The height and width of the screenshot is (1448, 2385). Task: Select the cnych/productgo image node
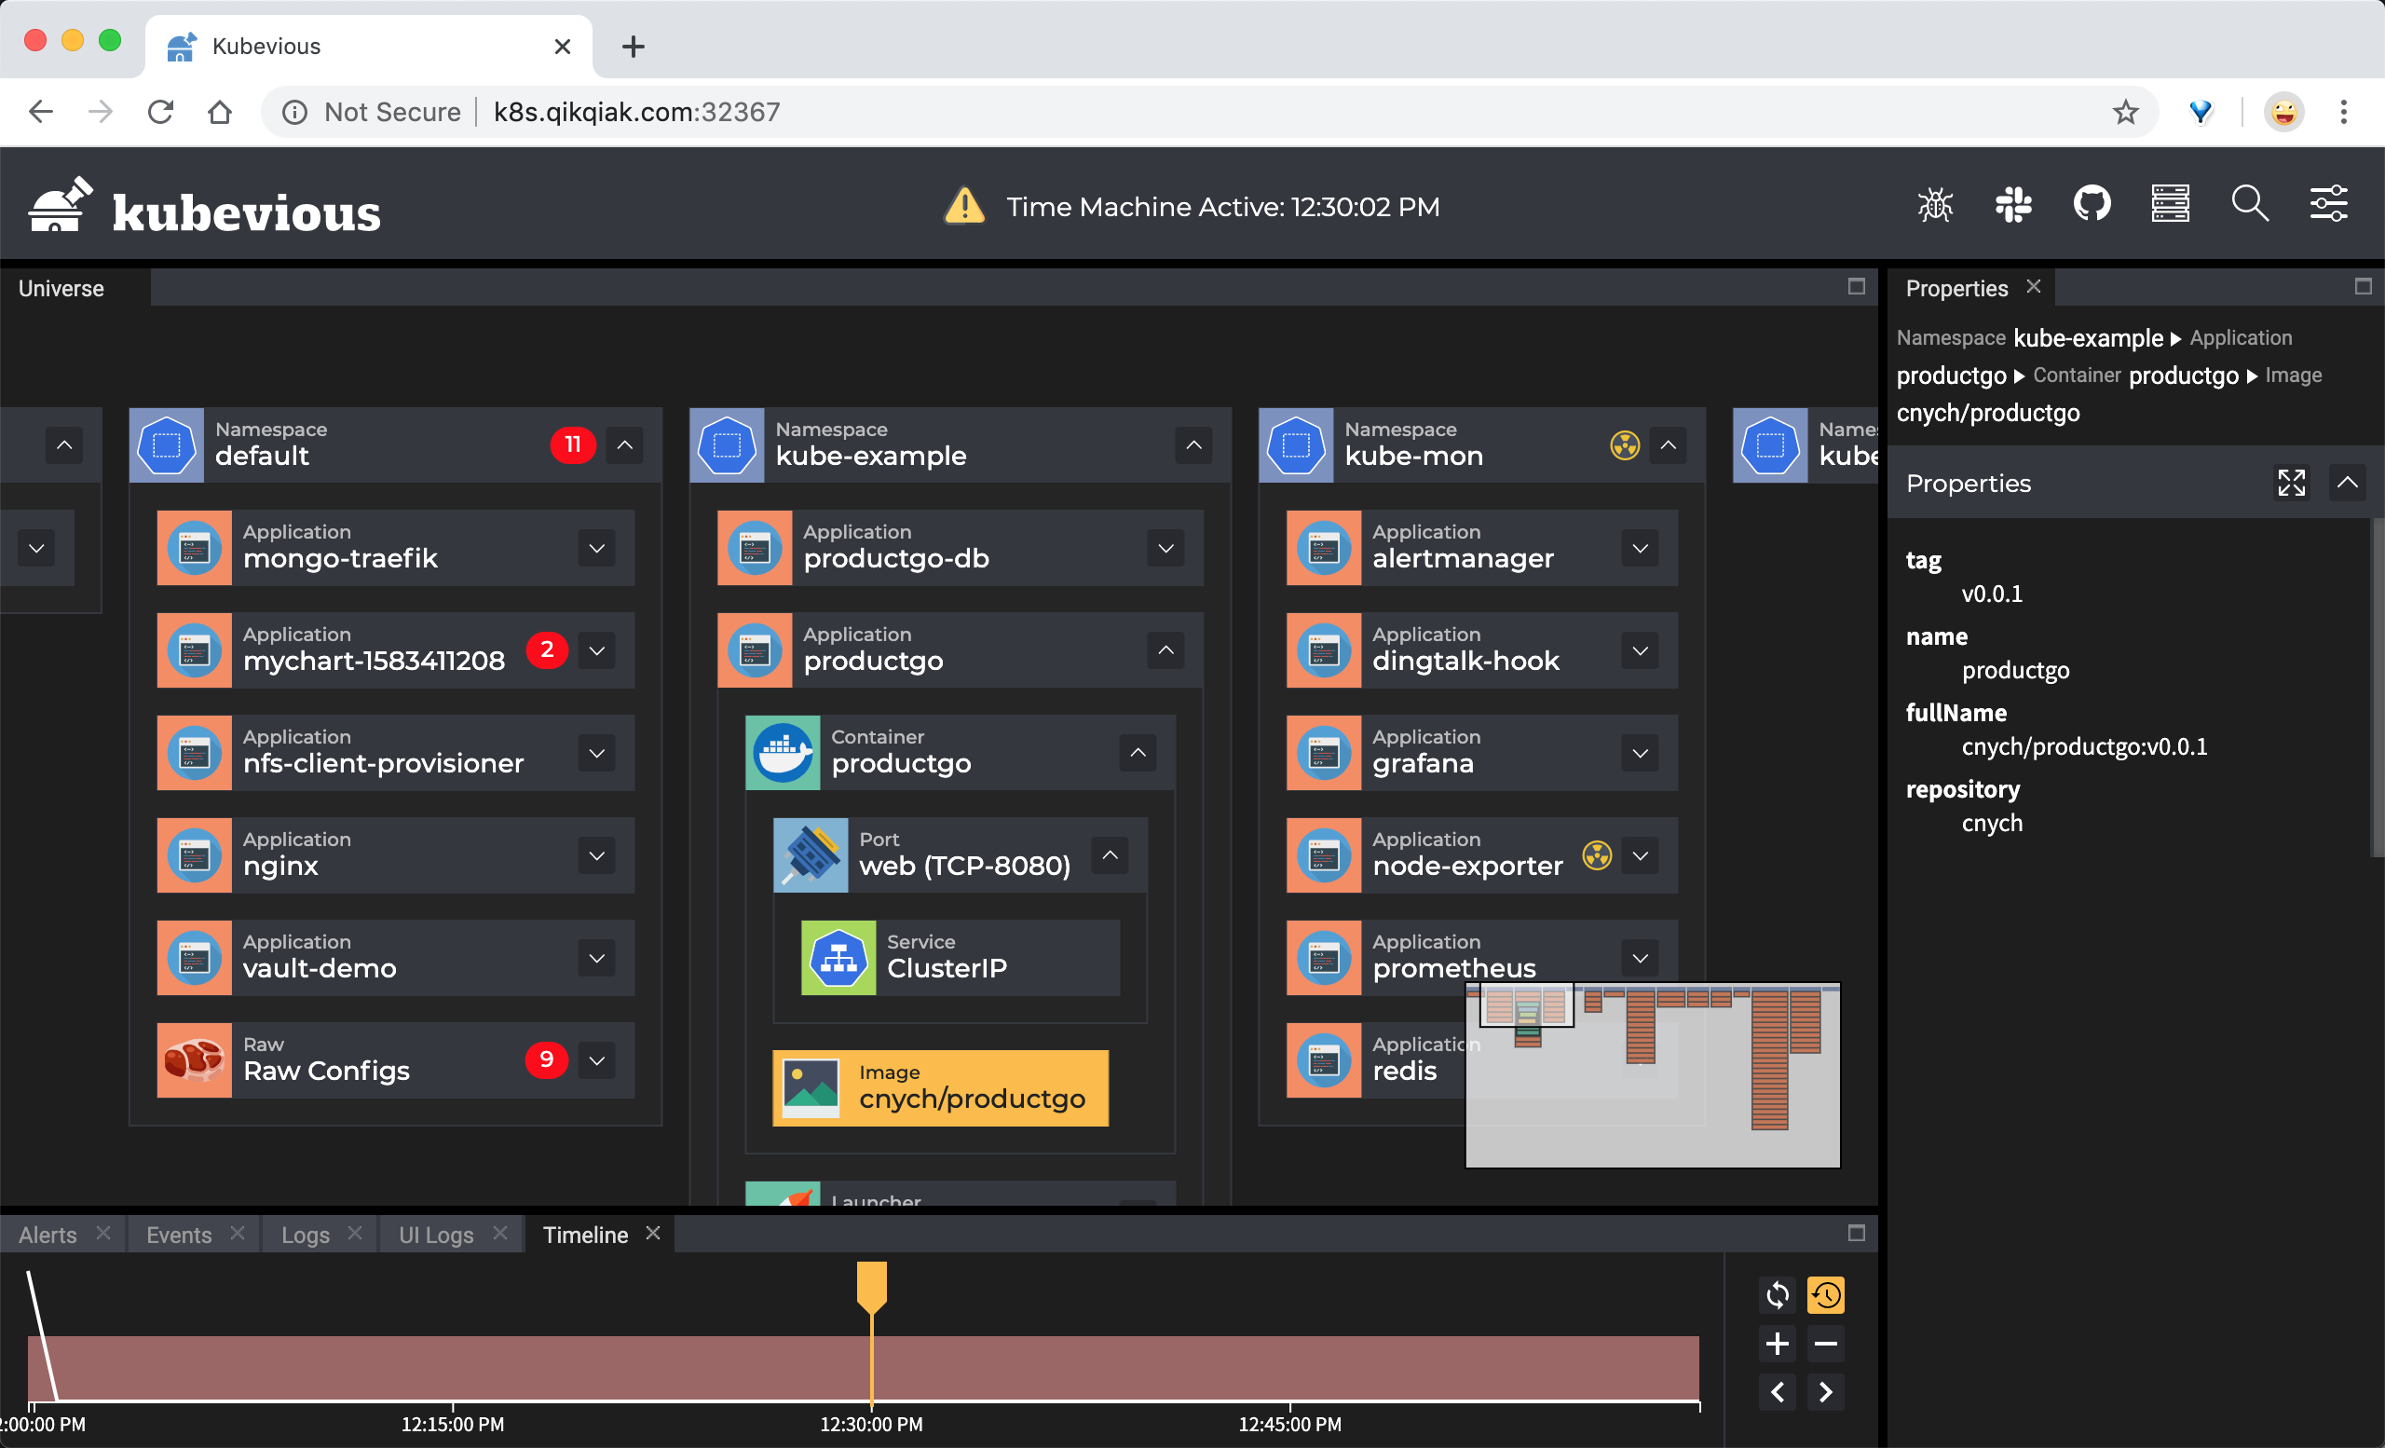pos(941,1088)
